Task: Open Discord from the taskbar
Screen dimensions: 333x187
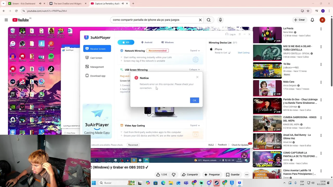Action: click(x=209, y=183)
